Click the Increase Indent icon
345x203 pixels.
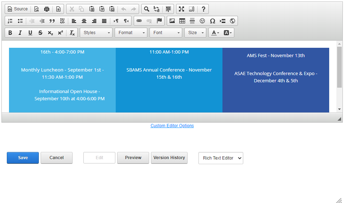tap(42, 21)
